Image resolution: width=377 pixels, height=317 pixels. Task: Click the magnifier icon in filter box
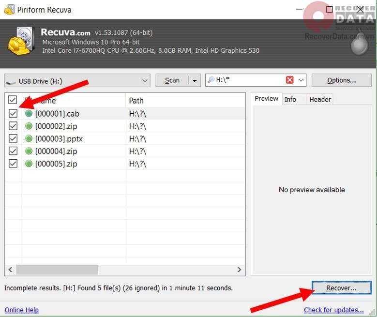pos(211,79)
